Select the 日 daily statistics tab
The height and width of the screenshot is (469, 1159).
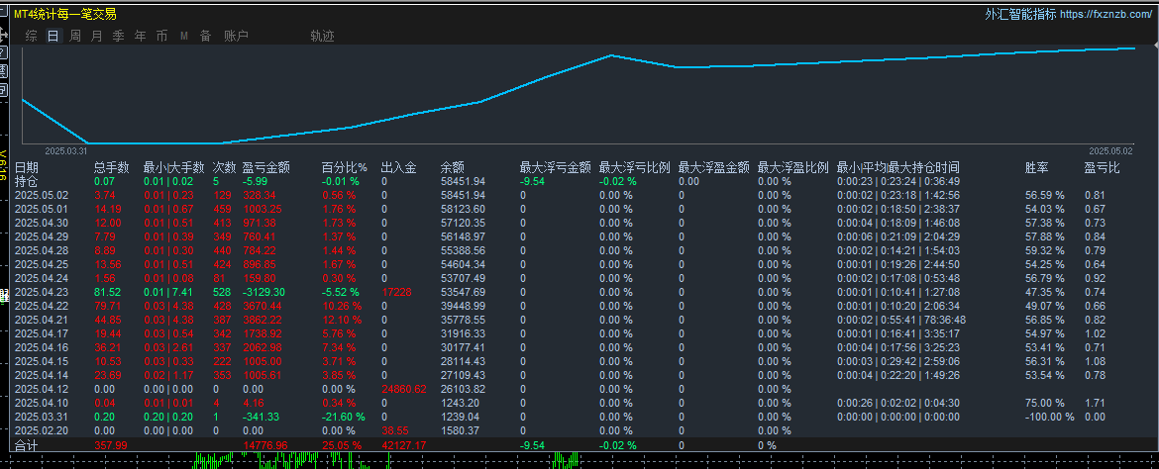(x=53, y=36)
